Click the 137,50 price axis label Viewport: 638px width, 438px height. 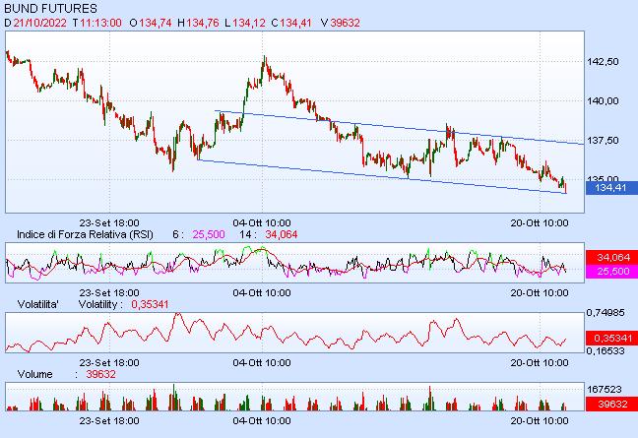603,141
